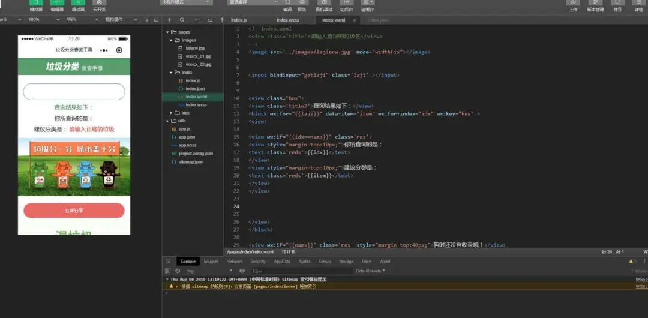648x318 pixels.
Task: Click the three-dots more options icon in file tree
Action: pyautogui.click(x=197, y=20)
